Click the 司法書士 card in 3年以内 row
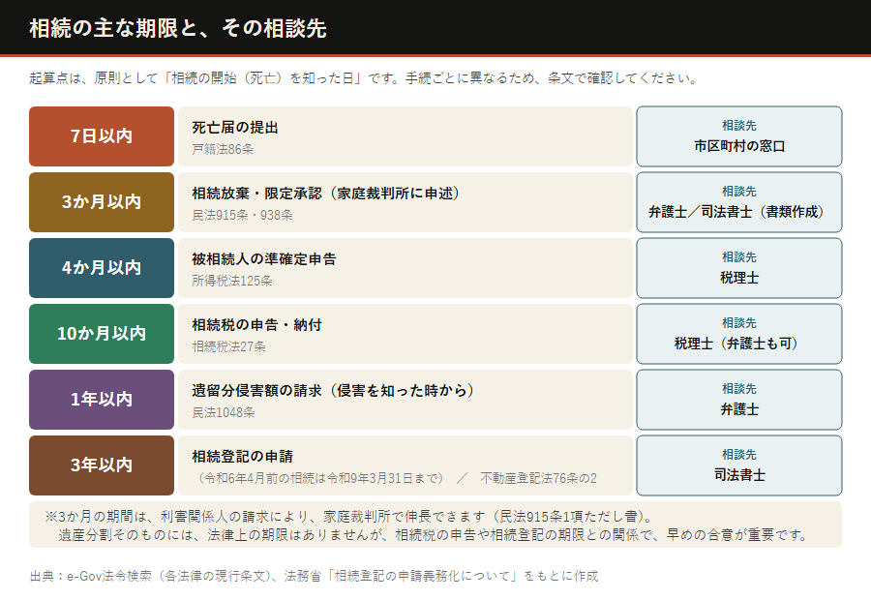Viewport: 871px width, 600px height. coord(739,465)
